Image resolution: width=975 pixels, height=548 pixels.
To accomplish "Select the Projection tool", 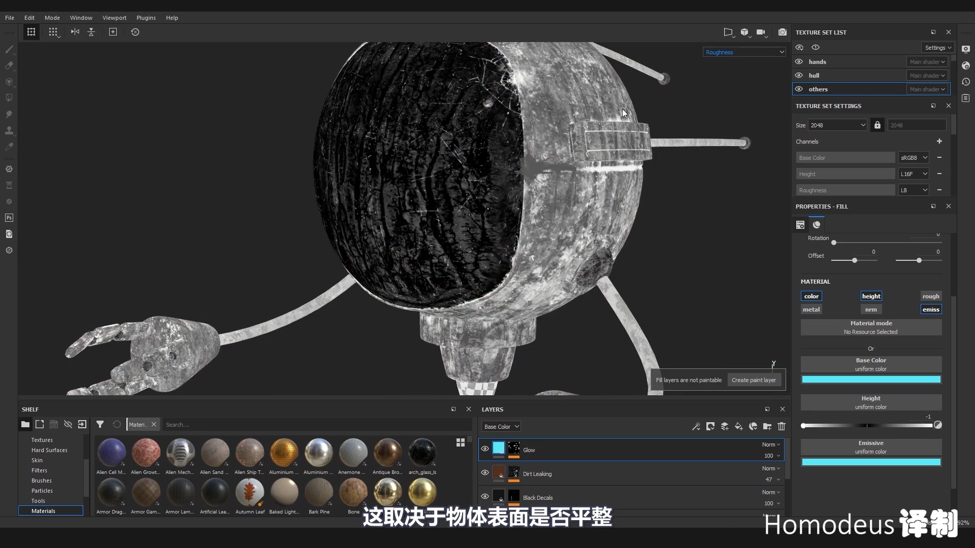I will (x=9, y=82).
